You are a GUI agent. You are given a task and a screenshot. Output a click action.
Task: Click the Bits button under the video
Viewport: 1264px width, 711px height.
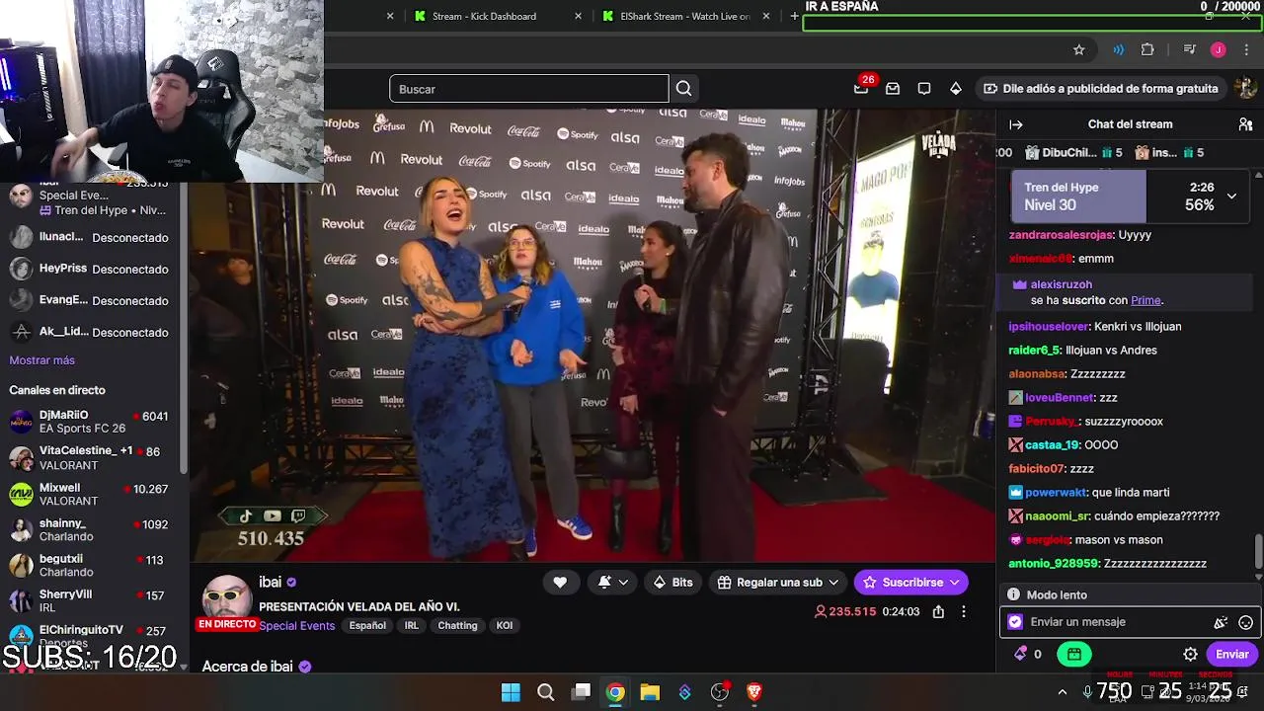click(673, 583)
